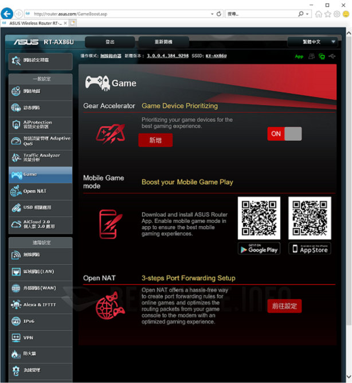Screen dimensions: 352x383
Task: Click the operation mode wireless router link
Action: click(x=111, y=56)
